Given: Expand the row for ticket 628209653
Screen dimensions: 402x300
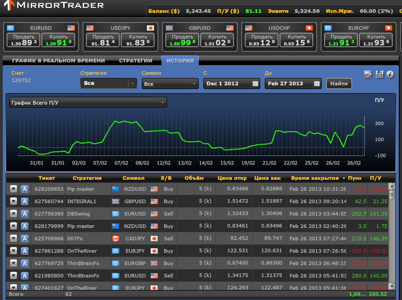Looking at the screenshot, I should 13,189.
